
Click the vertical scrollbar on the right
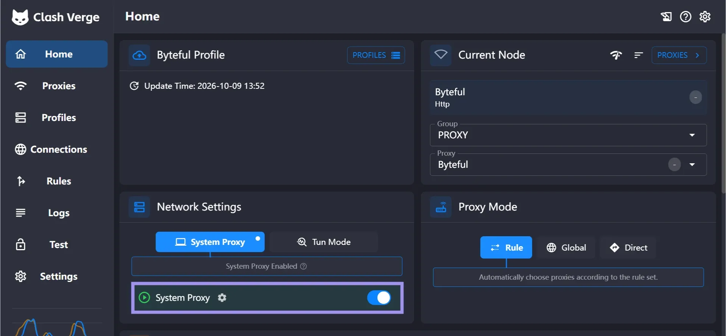723,113
